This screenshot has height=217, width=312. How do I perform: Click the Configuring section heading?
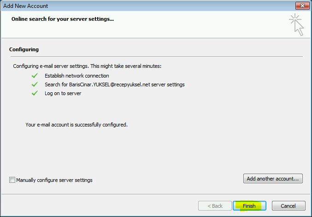[24, 49]
